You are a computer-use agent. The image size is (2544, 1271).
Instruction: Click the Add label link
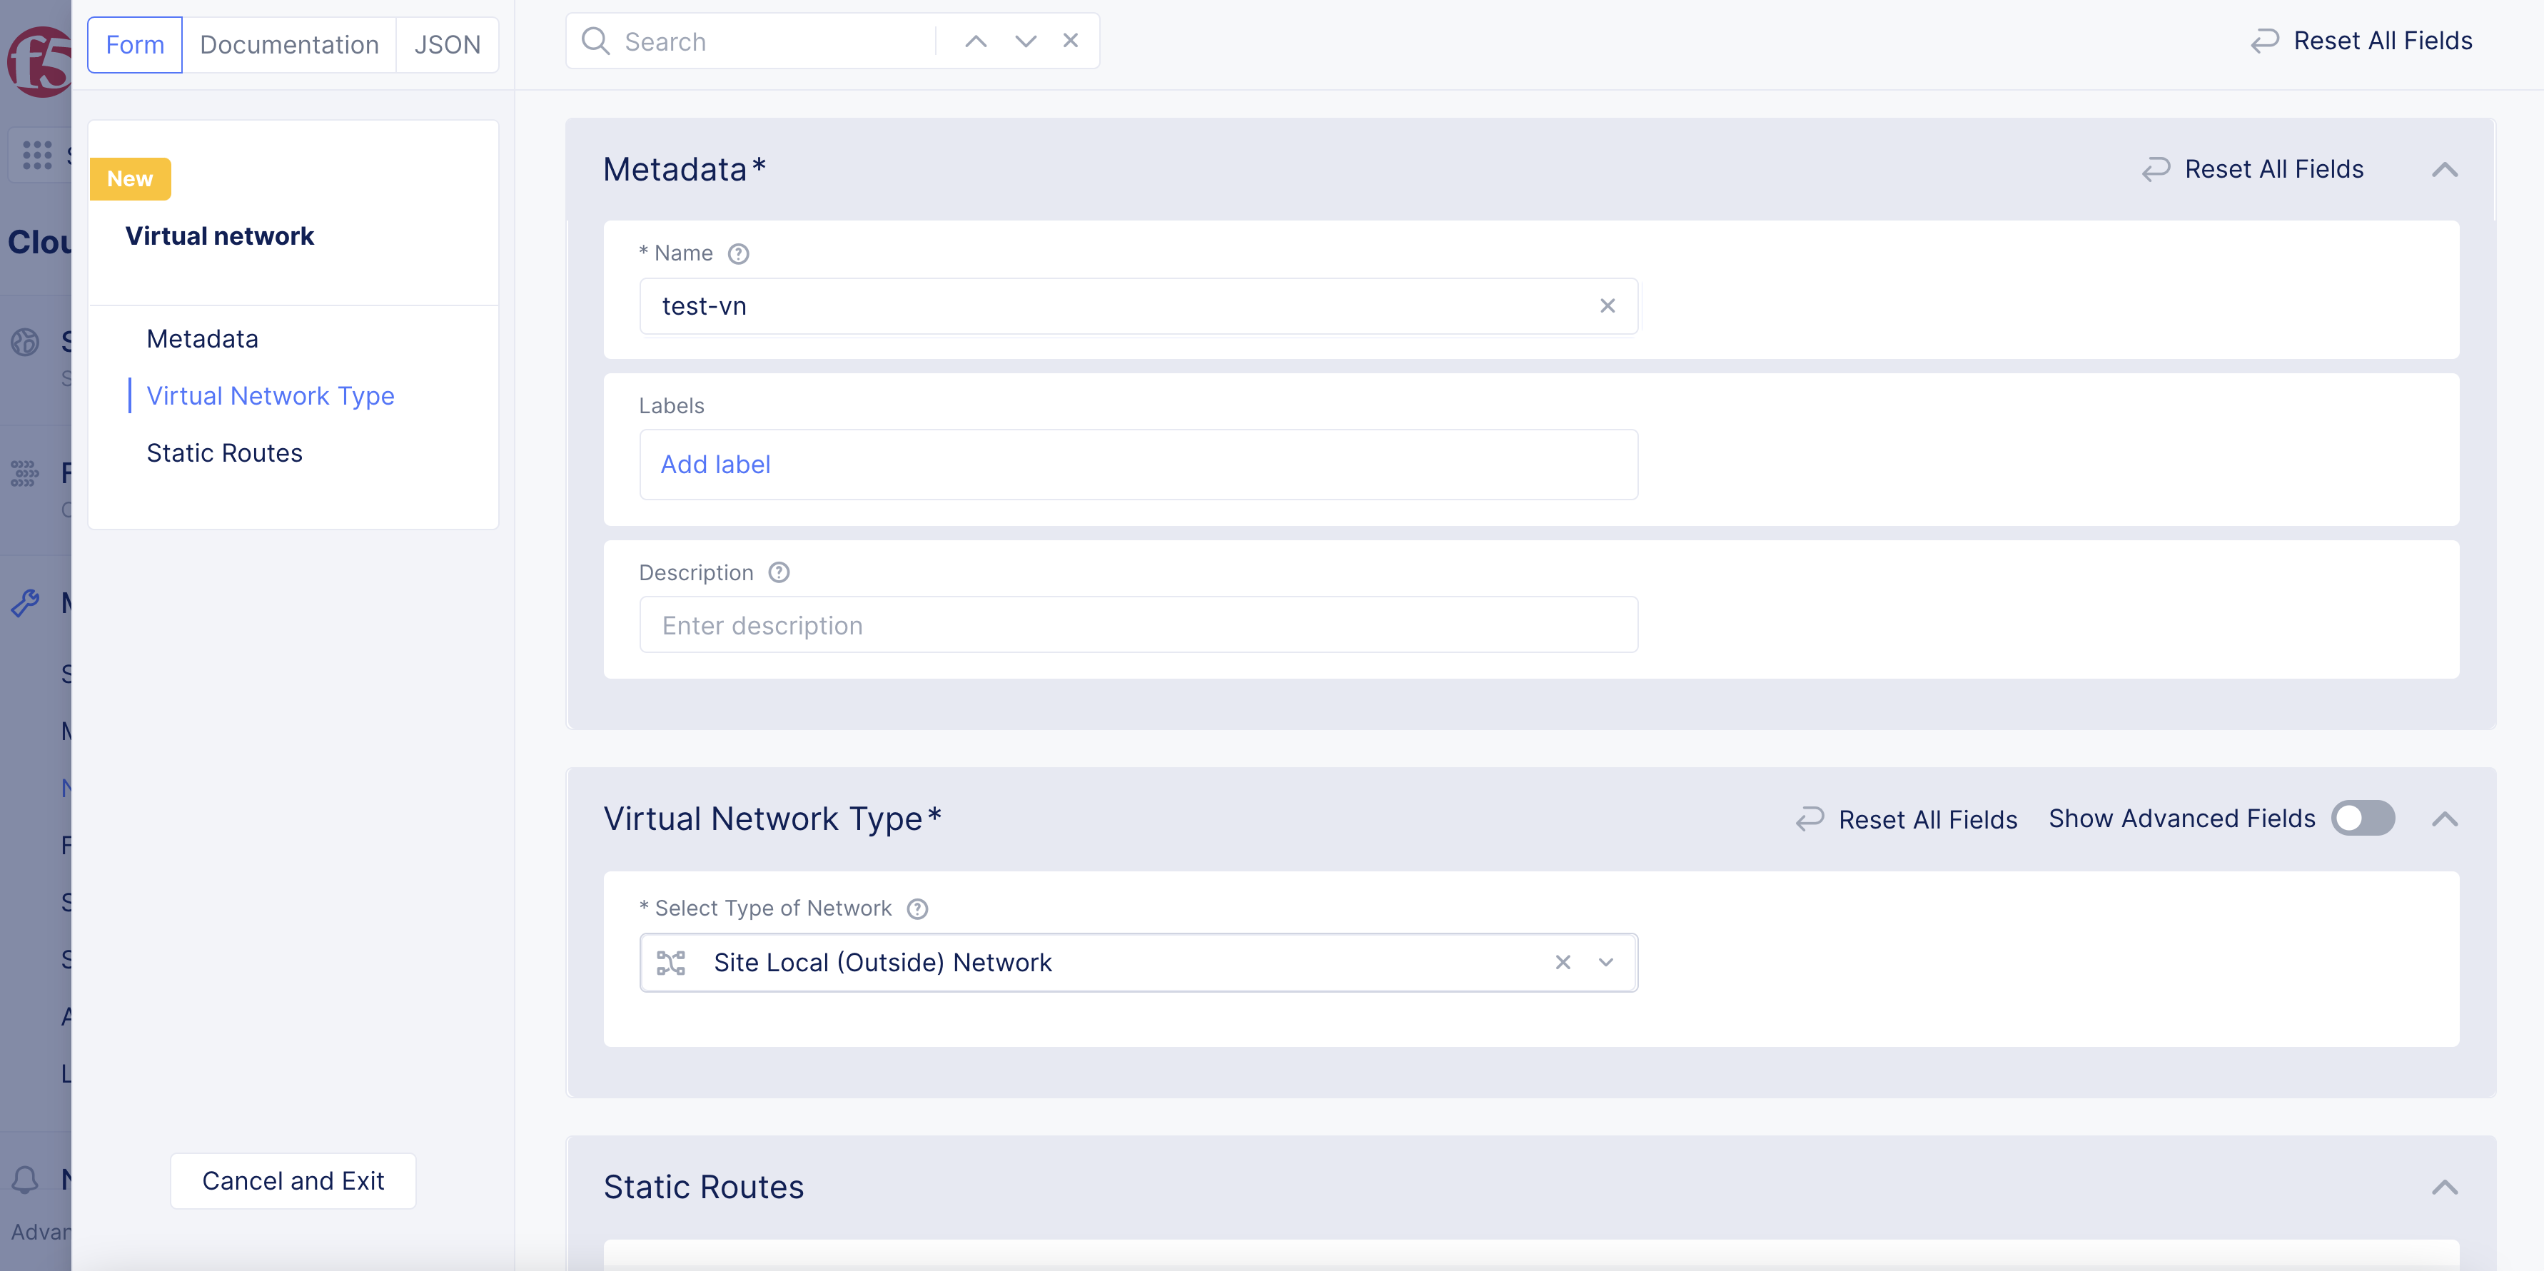click(715, 464)
